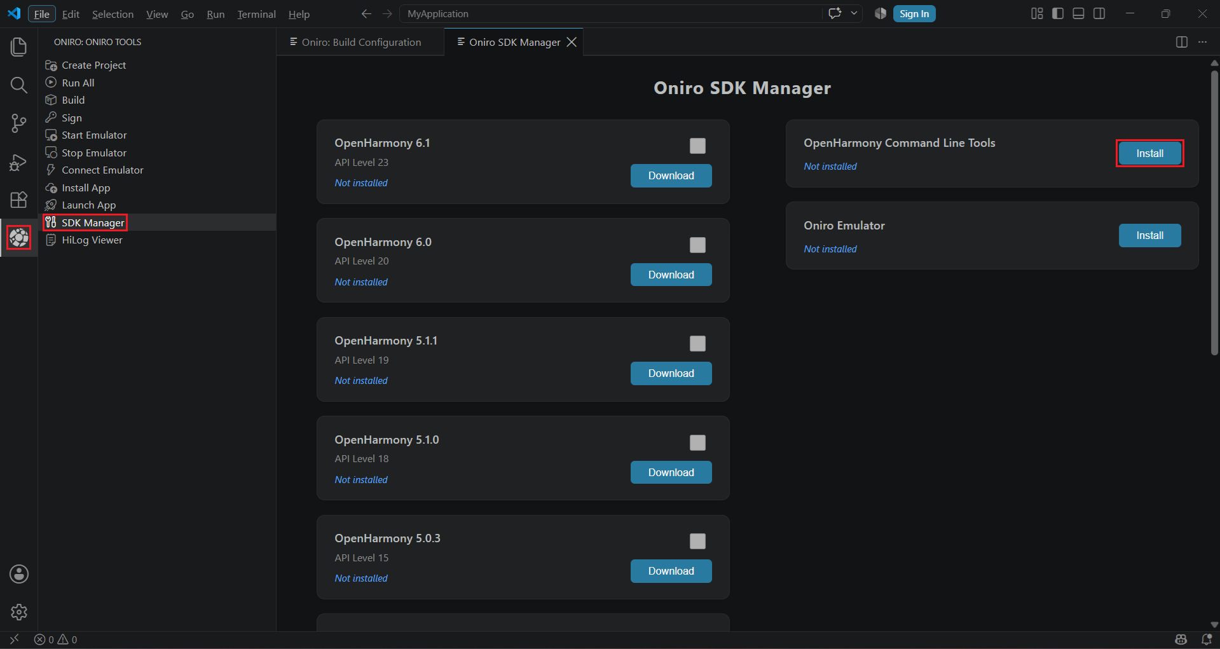Tick the OpenHarmony 5.0.3 checkbox
This screenshot has height=649, width=1220.
coord(697,541)
